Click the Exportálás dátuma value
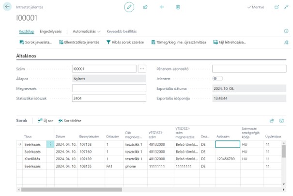 click(x=249, y=88)
